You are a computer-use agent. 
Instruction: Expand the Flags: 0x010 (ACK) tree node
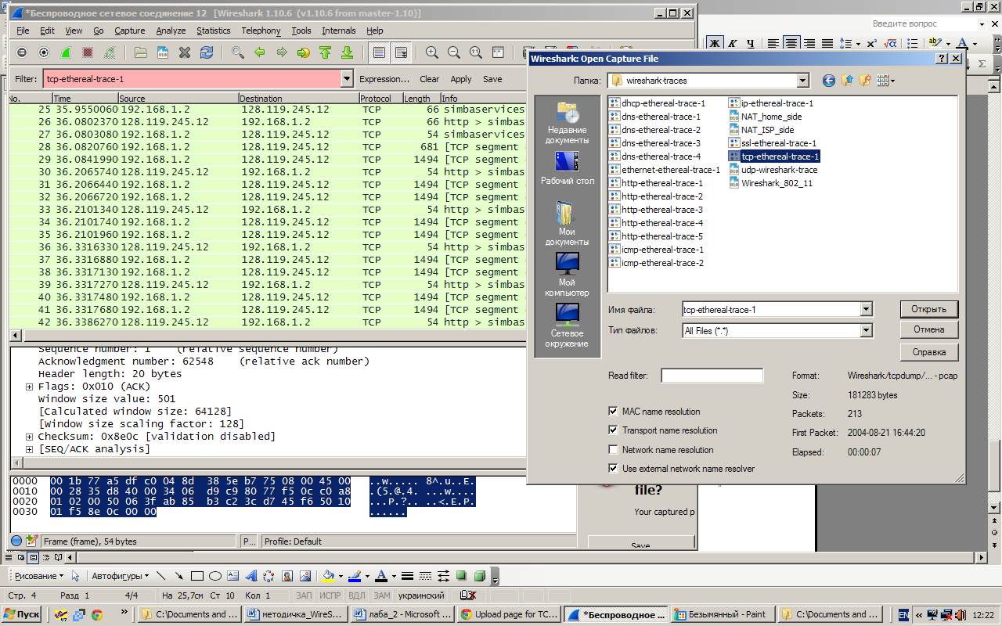[x=30, y=387]
